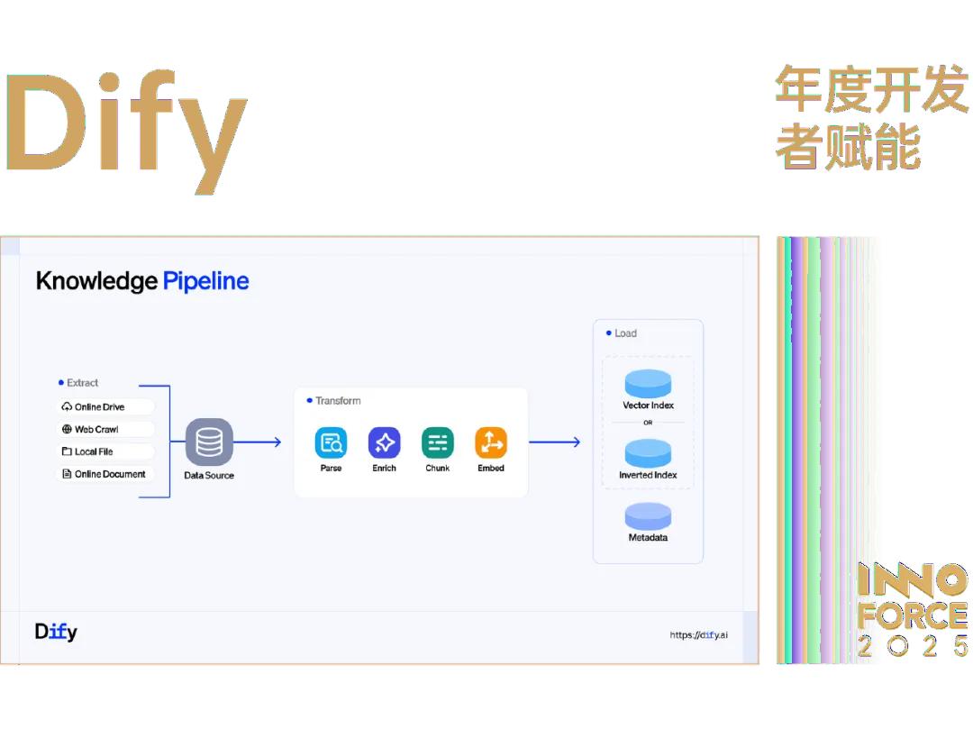Click the Metadata cylinder icon
This screenshot has width=973, height=729.
click(648, 516)
